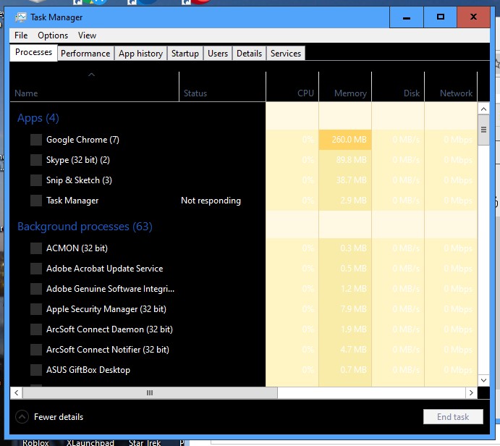Select the Skype (32 bit) (2) row
The height and width of the screenshot is (446, 500).
(244, 160)
